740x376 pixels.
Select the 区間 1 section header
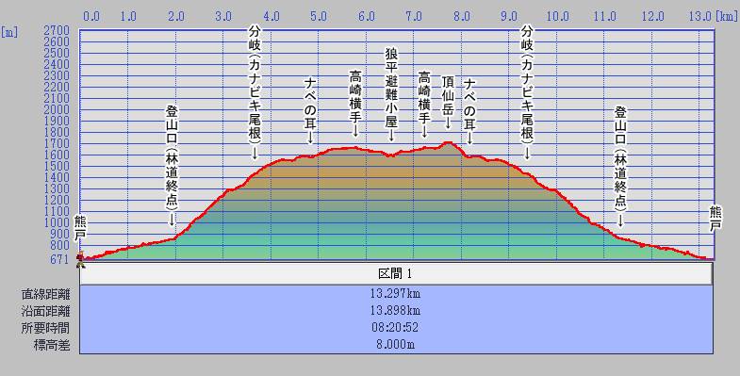tap(396, 273)
